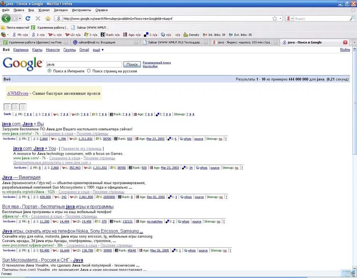The width and height of the screenshot is (357, 278).
Task: Click inside the Google search field containing java
Action: point(84,64)
